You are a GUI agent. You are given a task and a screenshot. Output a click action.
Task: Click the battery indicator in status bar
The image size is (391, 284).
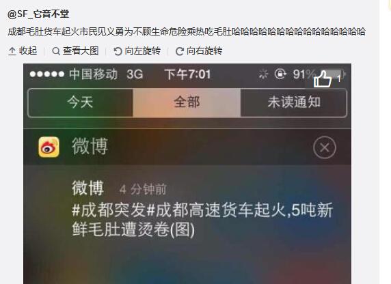pyautogui.click(x=334, y=74)
